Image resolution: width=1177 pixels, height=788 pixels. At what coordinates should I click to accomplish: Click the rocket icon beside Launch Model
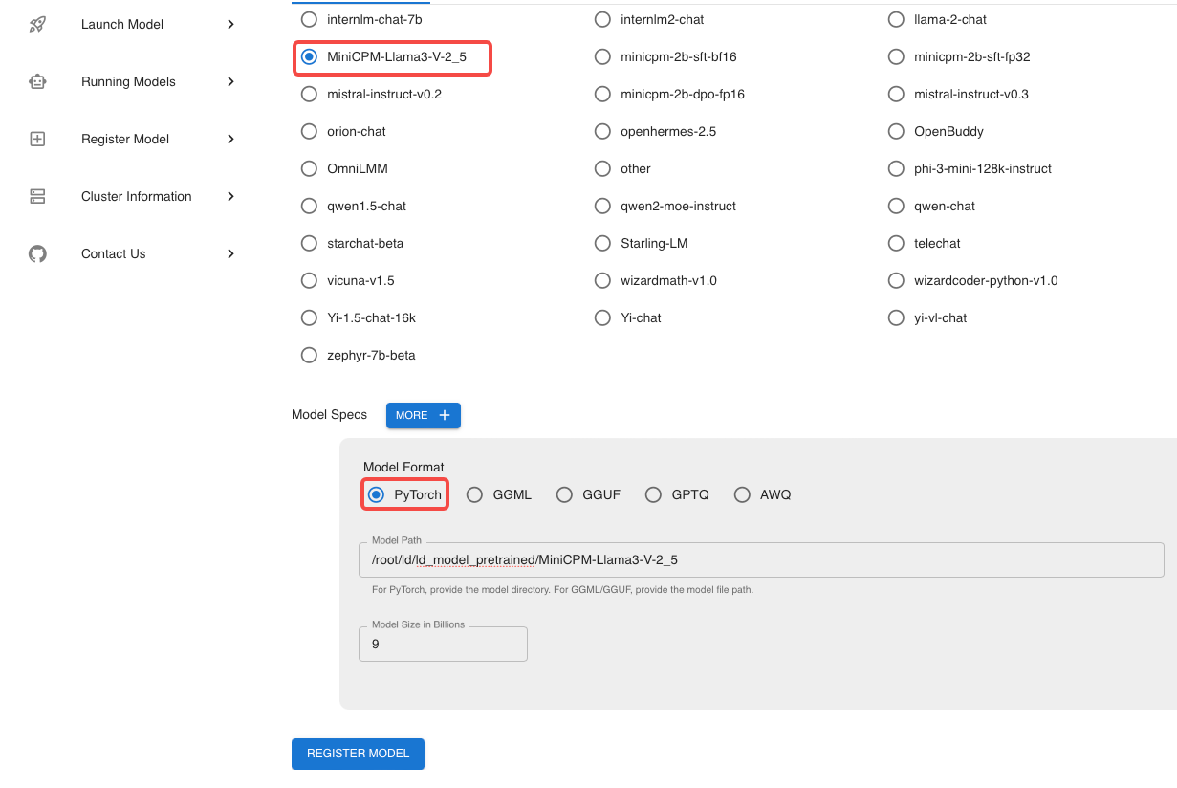tap(37, 25)
